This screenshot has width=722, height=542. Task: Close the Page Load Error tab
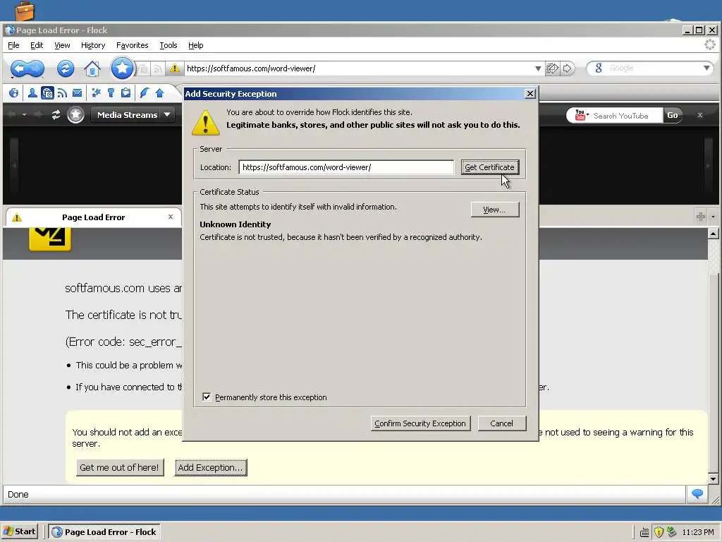pos(171,217)
